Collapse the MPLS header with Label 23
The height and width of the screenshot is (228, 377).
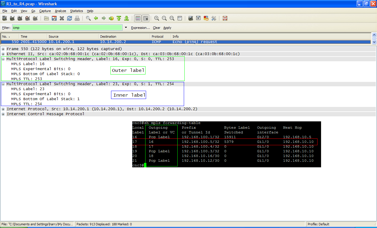(3, 84)
